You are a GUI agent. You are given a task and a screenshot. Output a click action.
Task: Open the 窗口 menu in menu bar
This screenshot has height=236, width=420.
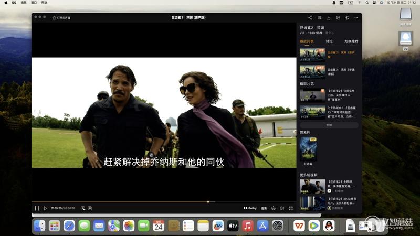tap(34, 3)
